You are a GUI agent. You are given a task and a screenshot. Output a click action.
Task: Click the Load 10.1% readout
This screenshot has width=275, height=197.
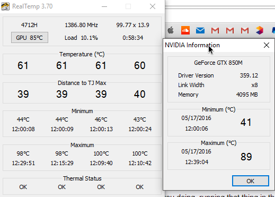81,38
